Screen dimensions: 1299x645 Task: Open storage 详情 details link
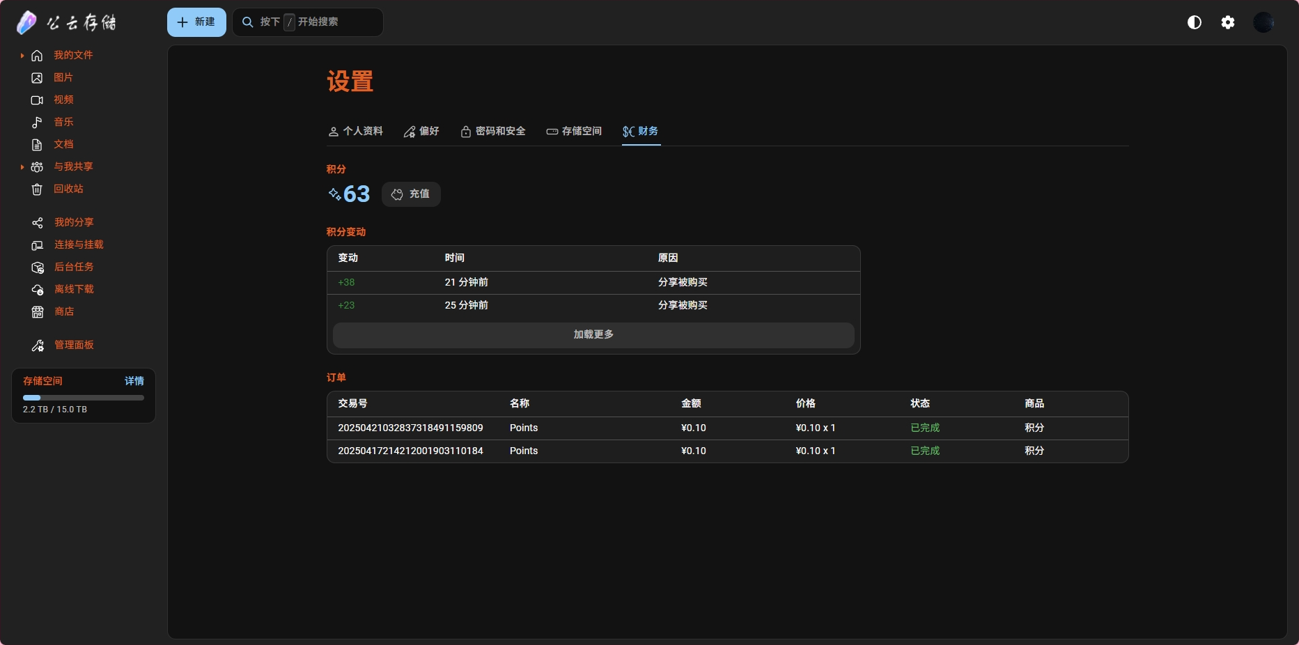click(x=134, y=381)
